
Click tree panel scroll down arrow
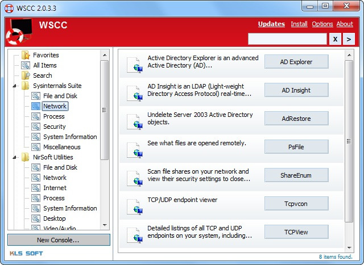pyautogui.click(x=105, y=225)
